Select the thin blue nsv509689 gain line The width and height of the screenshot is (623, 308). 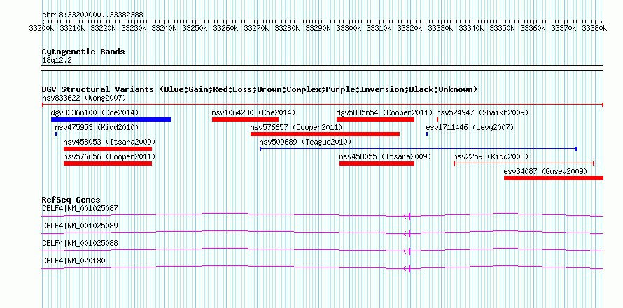(418, 149)
